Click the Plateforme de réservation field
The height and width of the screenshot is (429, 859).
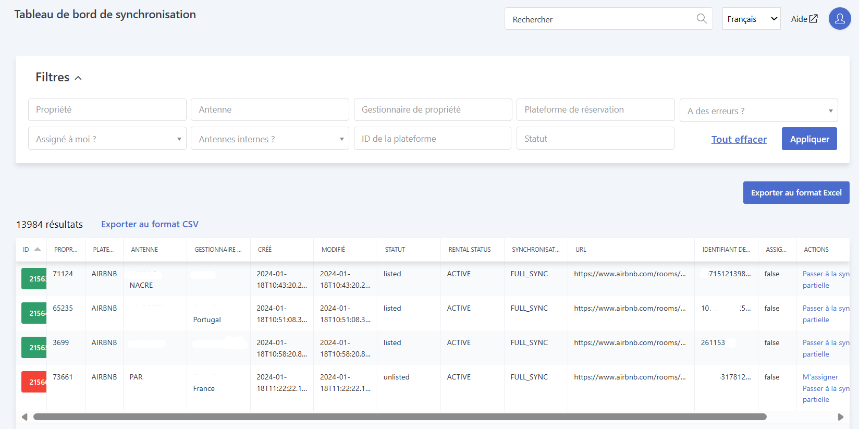[595, 109]
